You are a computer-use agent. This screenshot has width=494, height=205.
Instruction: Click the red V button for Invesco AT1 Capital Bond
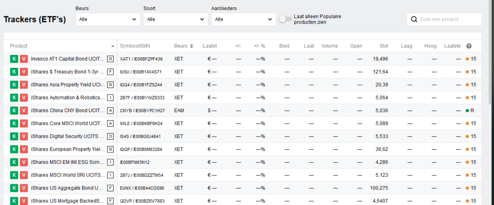24,59
